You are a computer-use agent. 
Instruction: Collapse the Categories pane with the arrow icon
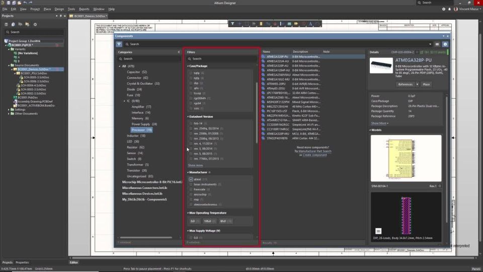[x=179, y=52]
